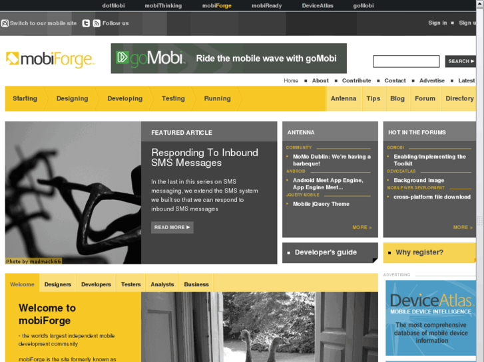Click the JQUERY MOBILE category label

coord(302,195)
